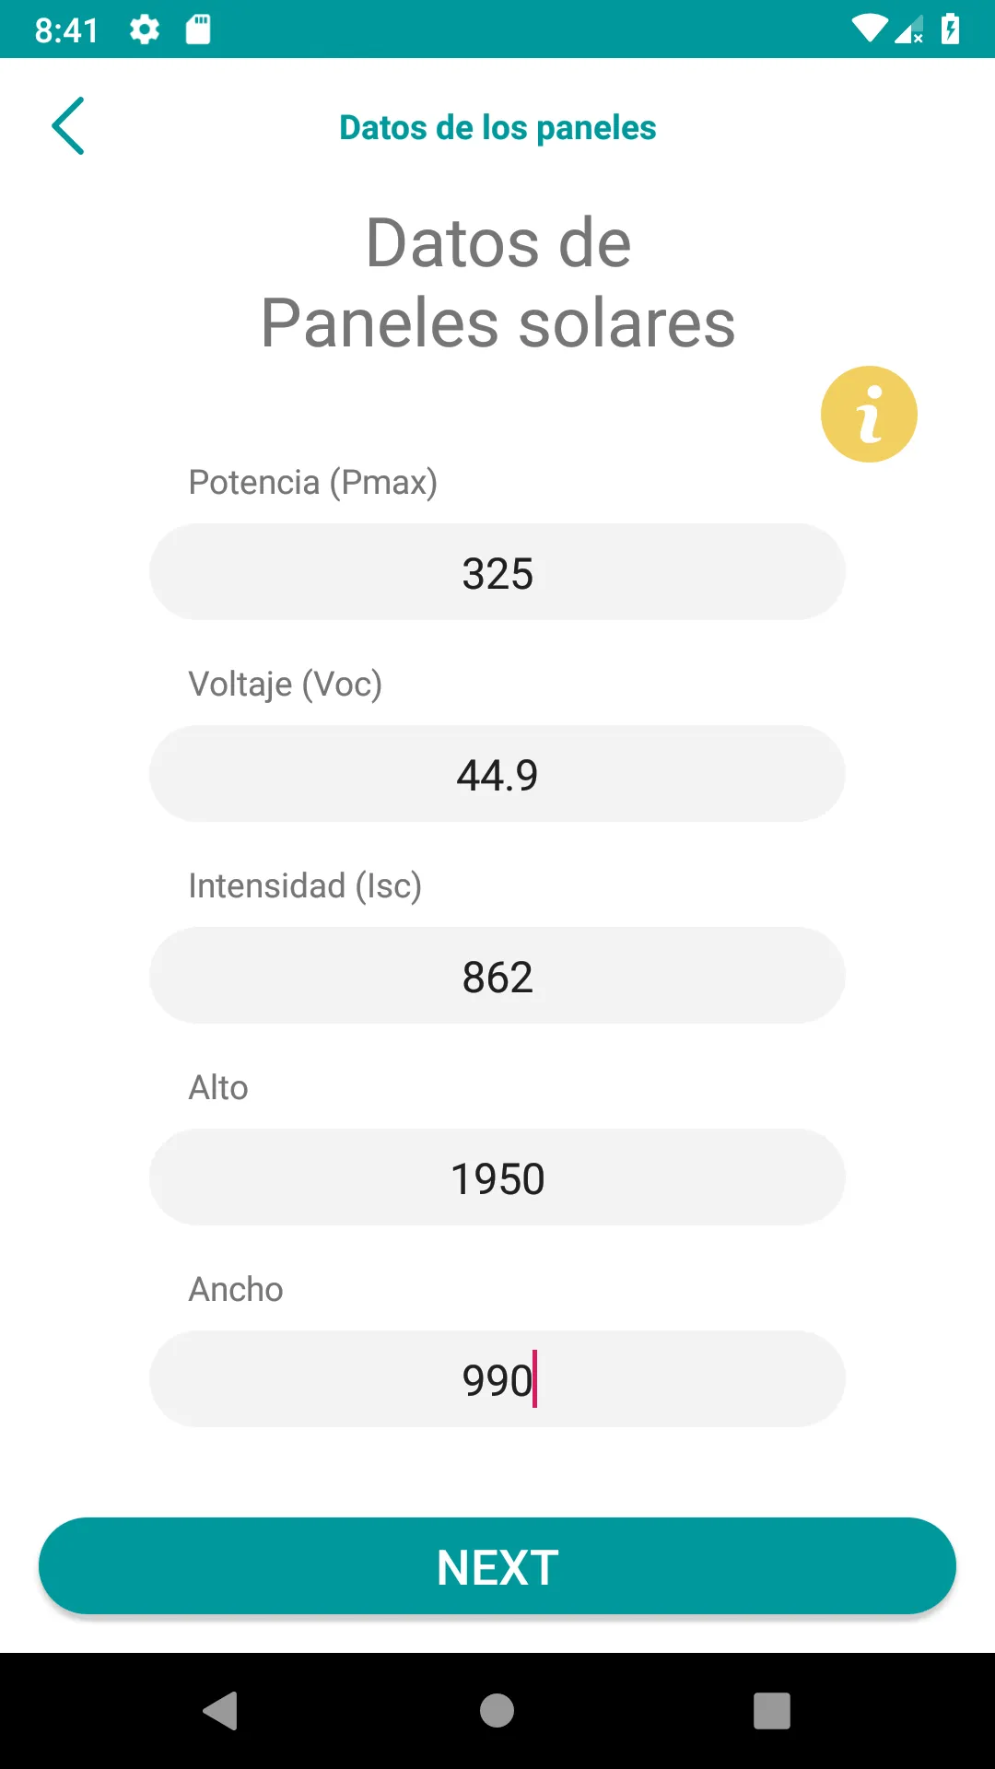Viewport: 995px width, 1769px height.
Task: Tap the cellular signal icon
Action: (x=909, y=29)
